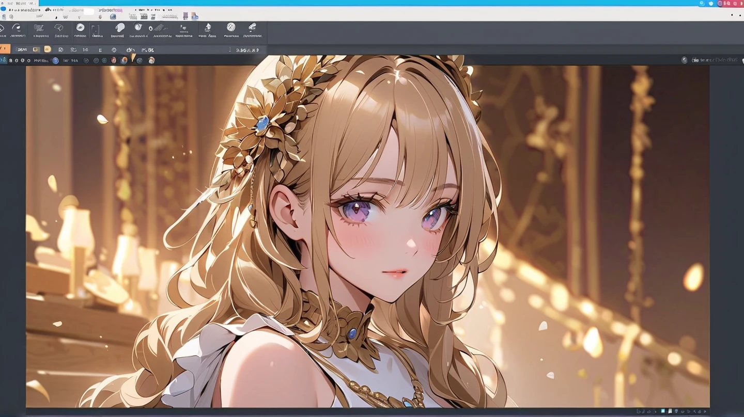Click the globe icon in the light menu strip
The image size is (744, 417).
tap(113, 17)
